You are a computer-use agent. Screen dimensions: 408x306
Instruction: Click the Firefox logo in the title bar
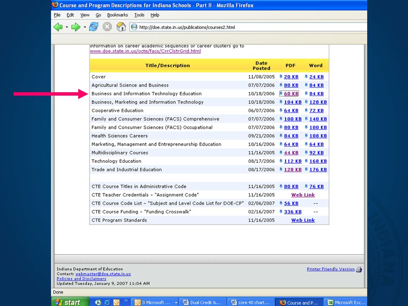[55, 5]
